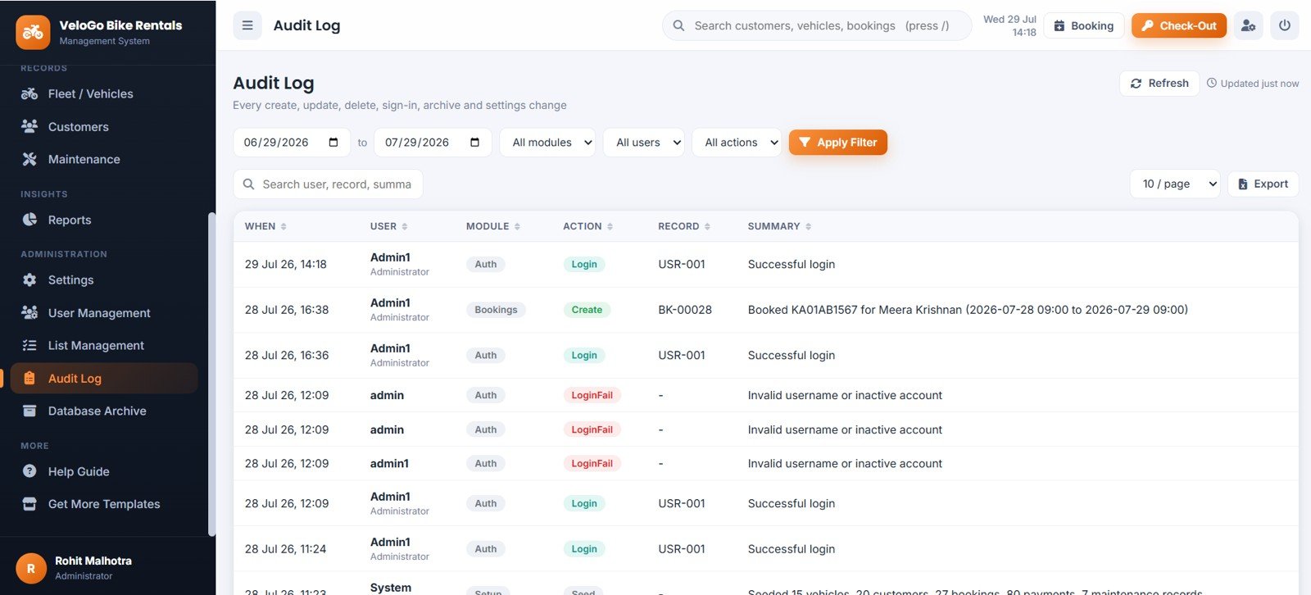Open Customers in sidebar

[104, 126]
